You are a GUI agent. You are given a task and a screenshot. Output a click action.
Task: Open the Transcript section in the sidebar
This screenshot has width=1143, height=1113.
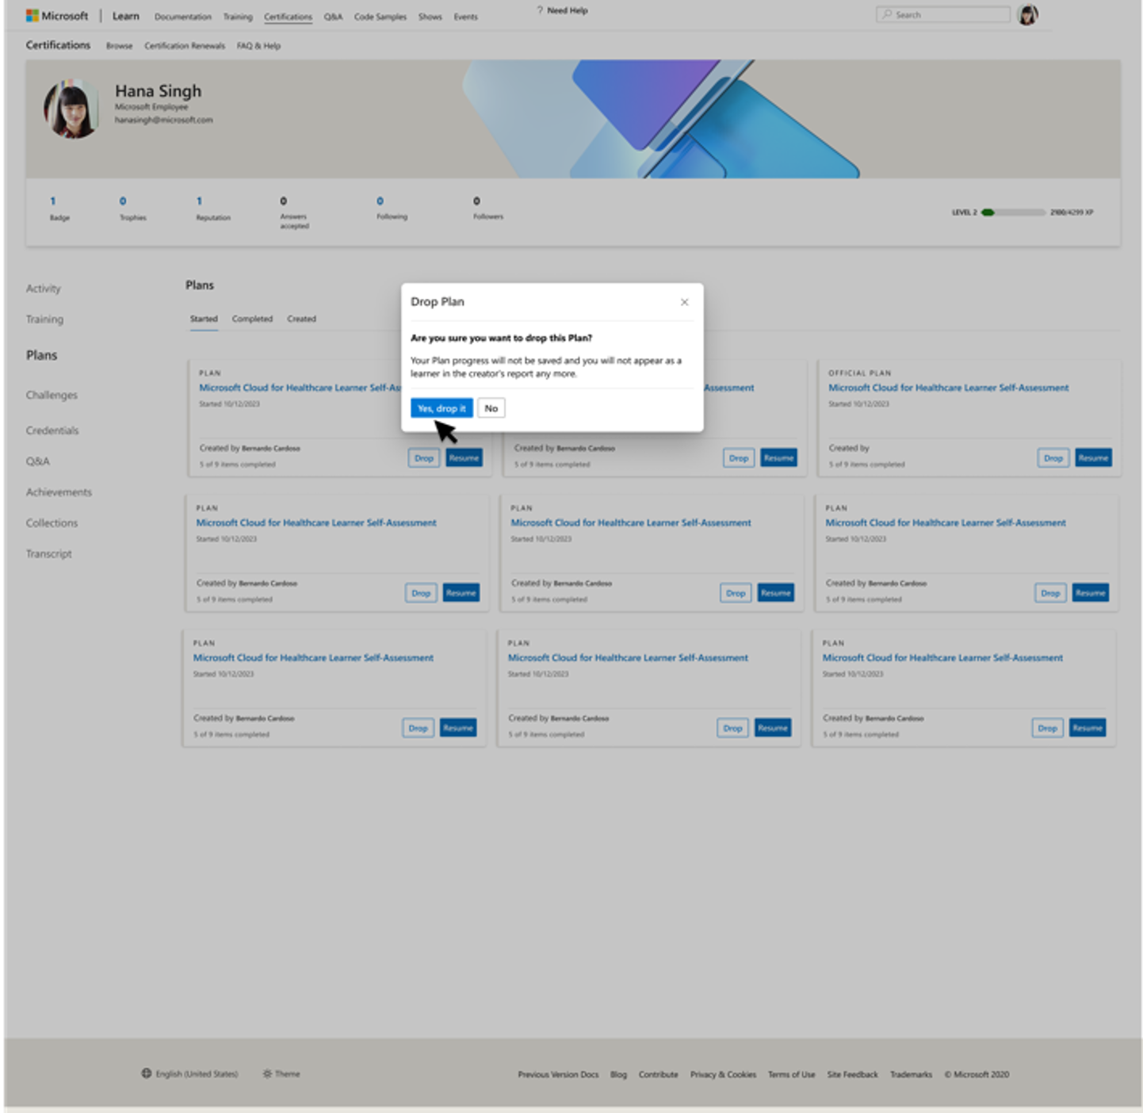tap(48, 553)
